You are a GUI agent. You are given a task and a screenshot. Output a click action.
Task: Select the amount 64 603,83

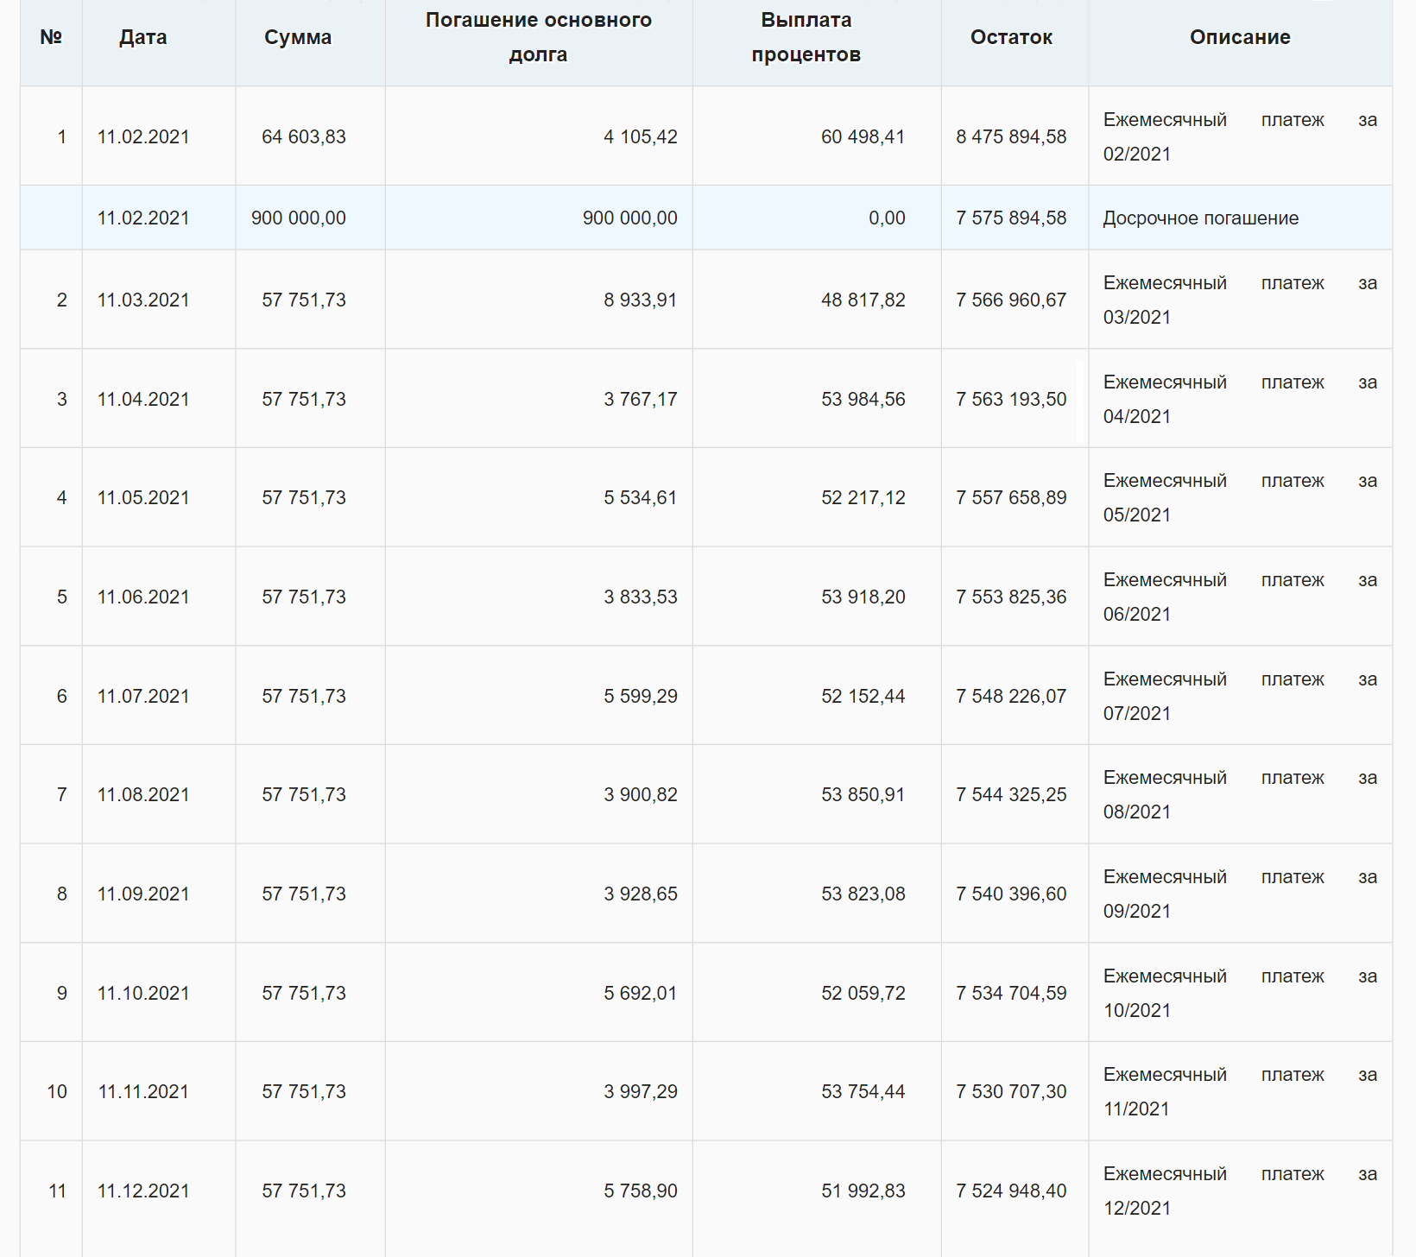(x=304, y=136)
